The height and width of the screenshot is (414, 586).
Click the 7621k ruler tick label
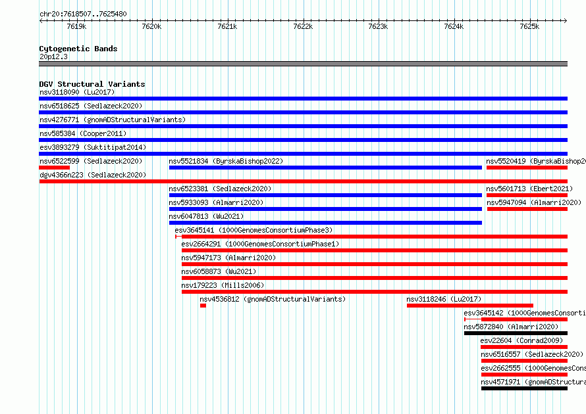[227, 26]
